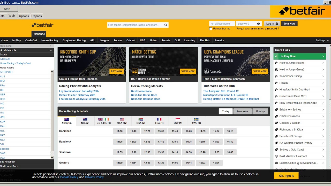Click the SWE flag icon
The height and width of the screenshot is (186, 331).
click(196, 119)
